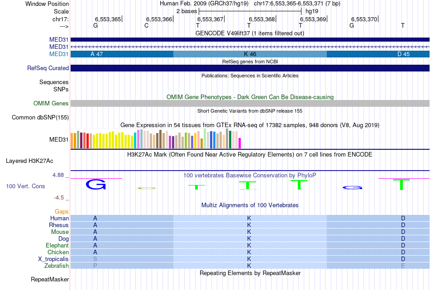Click the first MED31 GENCODE label

click(x=59, y=40)
